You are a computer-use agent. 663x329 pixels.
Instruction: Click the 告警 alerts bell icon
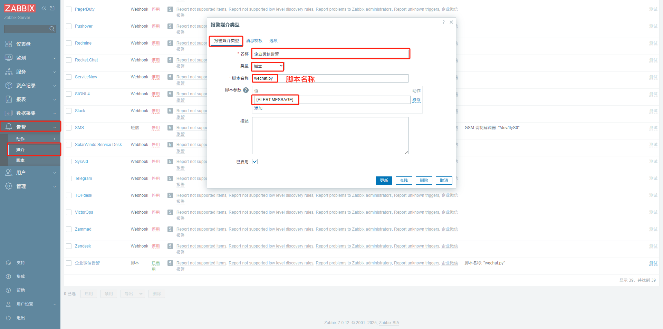point(9,127)
